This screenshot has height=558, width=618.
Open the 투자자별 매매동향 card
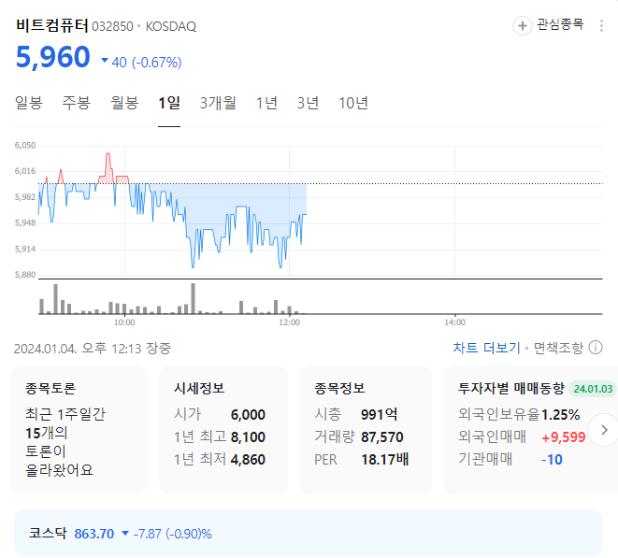click(x=530, y=430)
